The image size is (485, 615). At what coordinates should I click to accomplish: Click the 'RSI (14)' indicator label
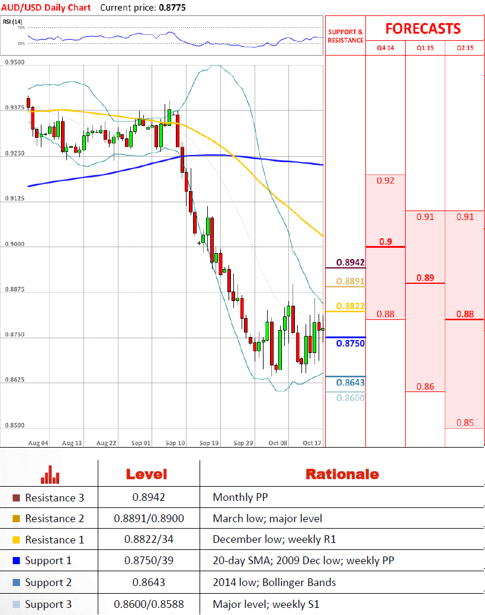coord(12,21)
